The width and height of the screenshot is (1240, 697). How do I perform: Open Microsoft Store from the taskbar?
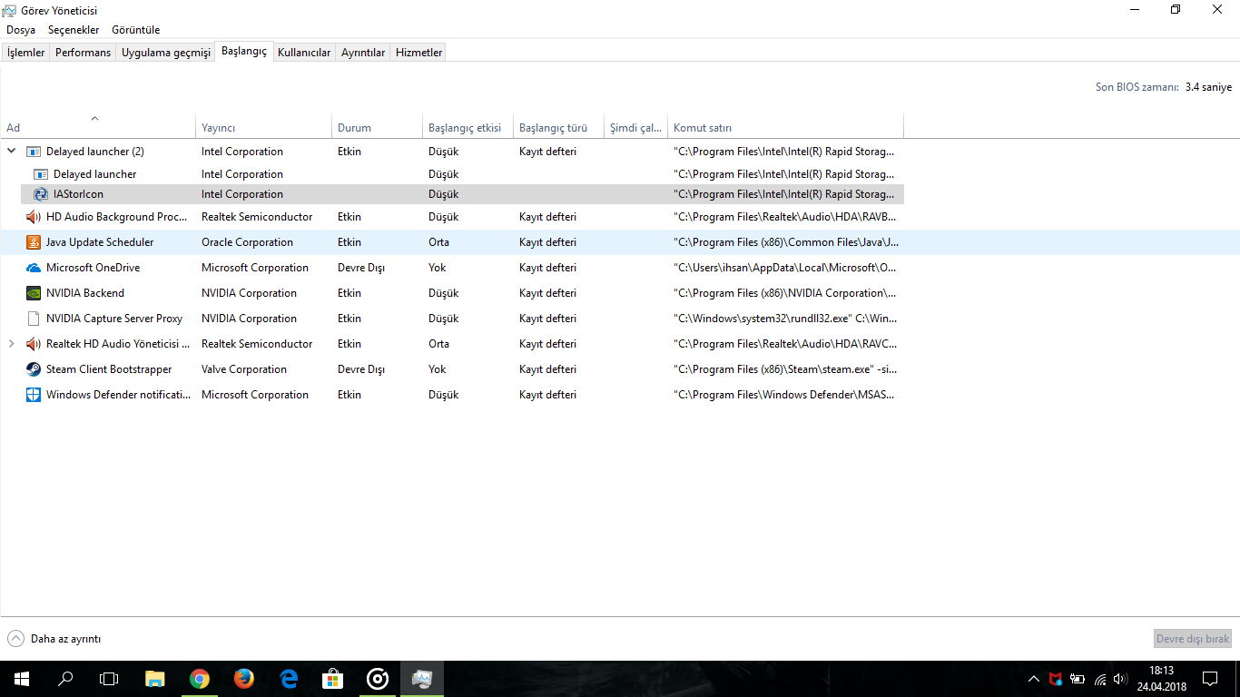[x=332, y=679]
